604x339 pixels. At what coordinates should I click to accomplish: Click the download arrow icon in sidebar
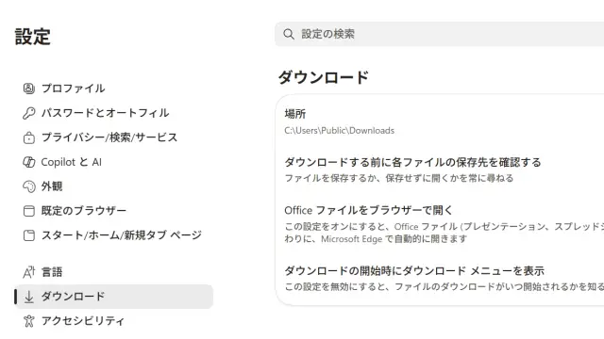click(29, 297)
